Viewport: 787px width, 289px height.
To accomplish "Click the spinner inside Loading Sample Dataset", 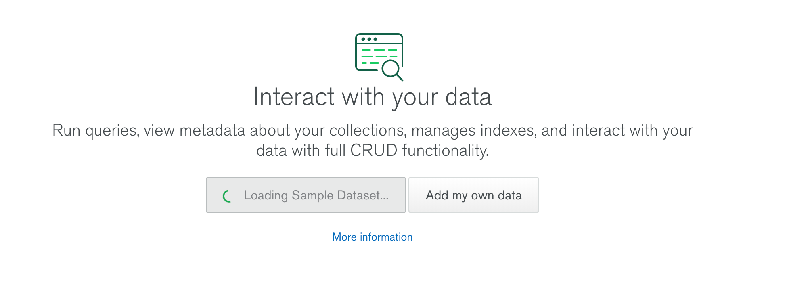I will point(226,195).
